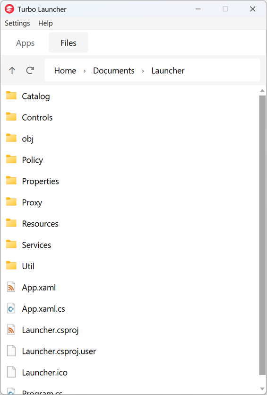
Task: Select the Controls folder name
Action: pos(37,117)
